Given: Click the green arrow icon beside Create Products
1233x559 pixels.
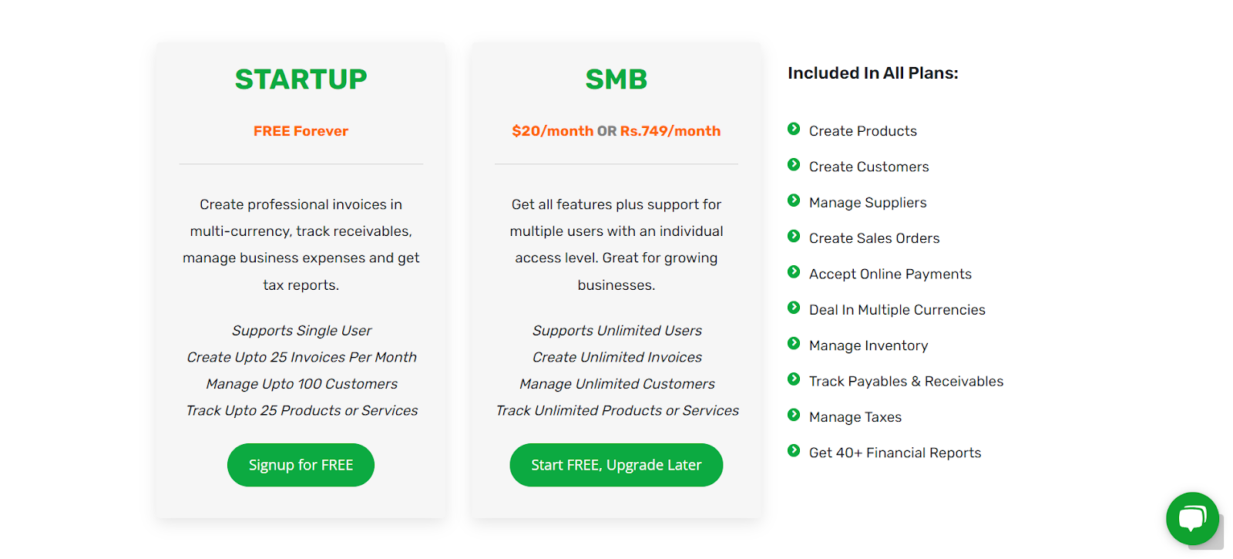Looking at the screenshot, I should pos(793,130).
